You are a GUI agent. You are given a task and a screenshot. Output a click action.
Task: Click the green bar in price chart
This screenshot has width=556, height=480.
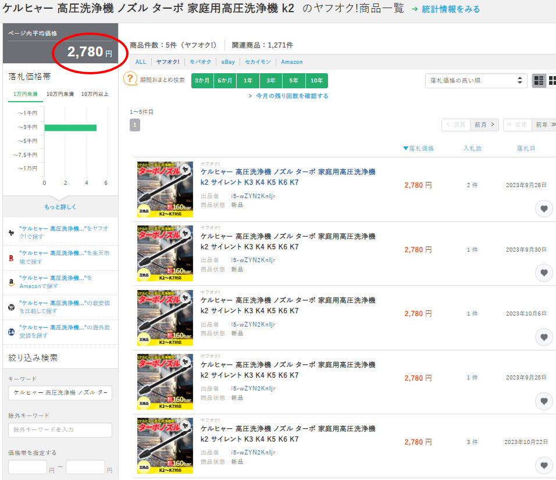click(x=70, y=127)
